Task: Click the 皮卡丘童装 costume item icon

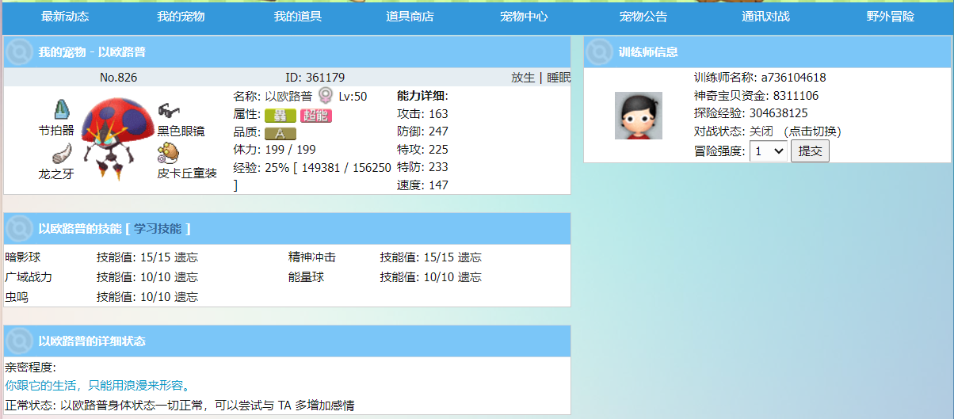Action: [169, 153]
